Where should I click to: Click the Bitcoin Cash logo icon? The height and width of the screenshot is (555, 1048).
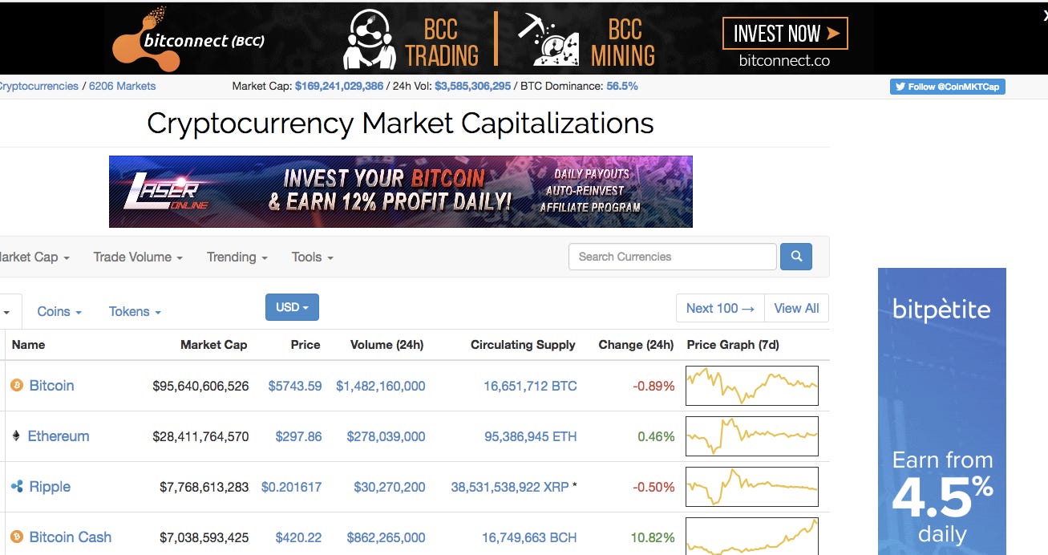click(x=17, y=537)
